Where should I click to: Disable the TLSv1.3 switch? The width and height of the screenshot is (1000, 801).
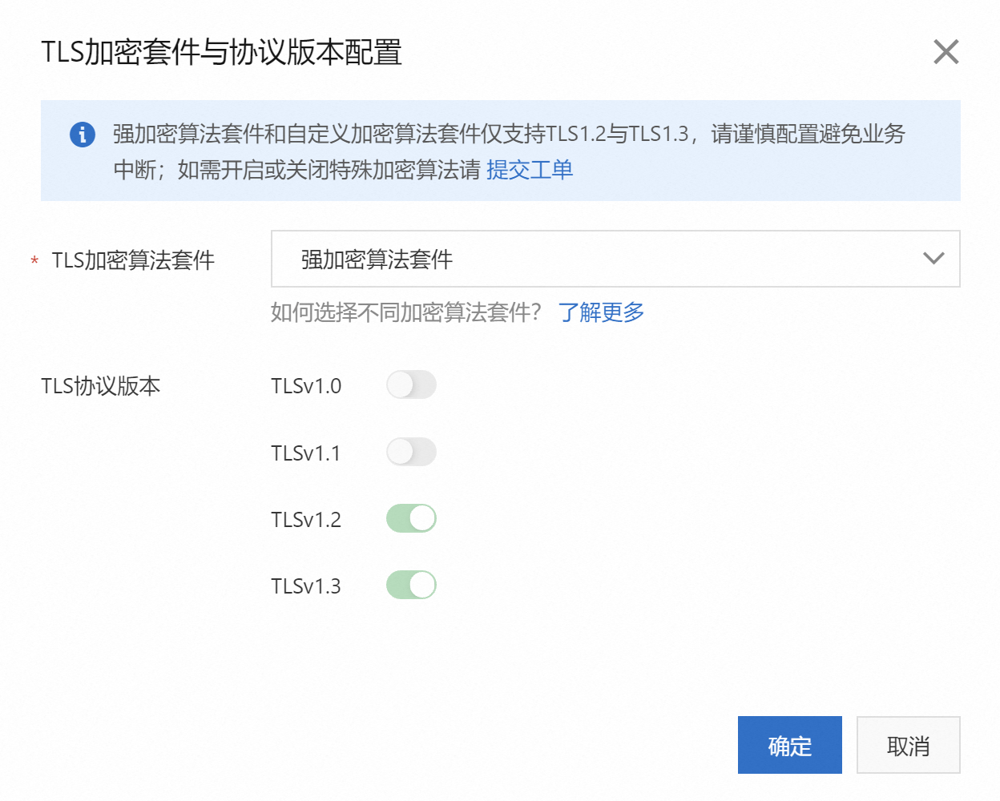pos(411,586)
